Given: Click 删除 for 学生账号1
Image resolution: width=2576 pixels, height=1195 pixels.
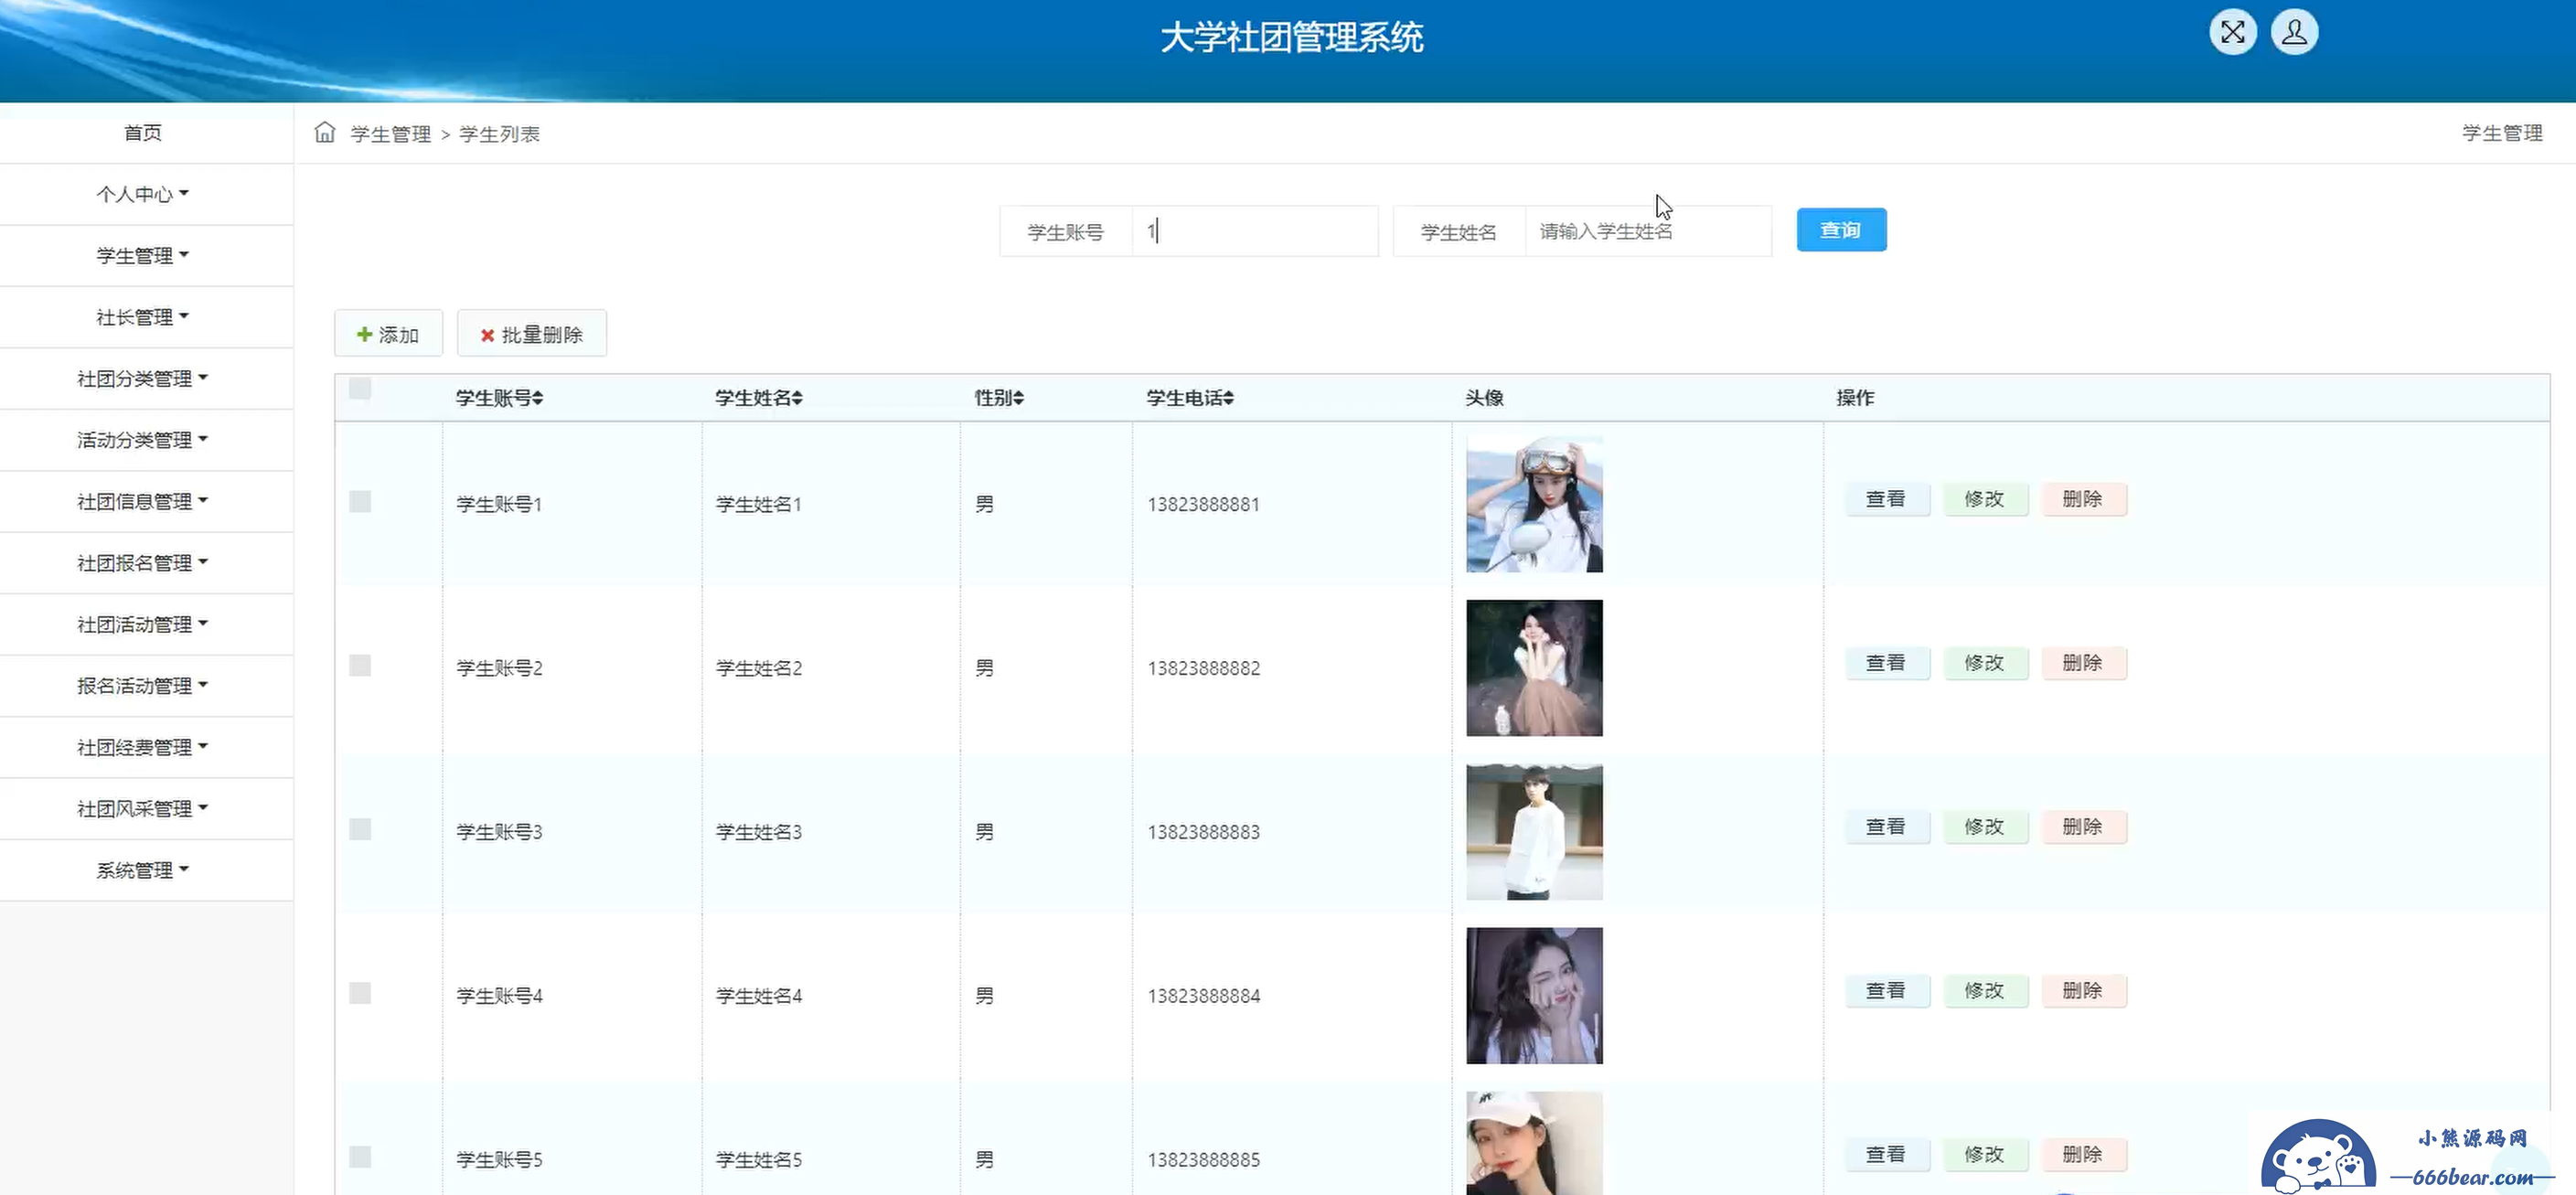Looking at the screenshot, I should [x=2083, y=499].
